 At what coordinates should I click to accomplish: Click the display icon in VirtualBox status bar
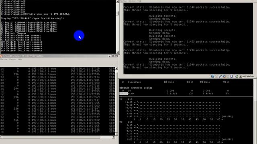click(231, 76)
